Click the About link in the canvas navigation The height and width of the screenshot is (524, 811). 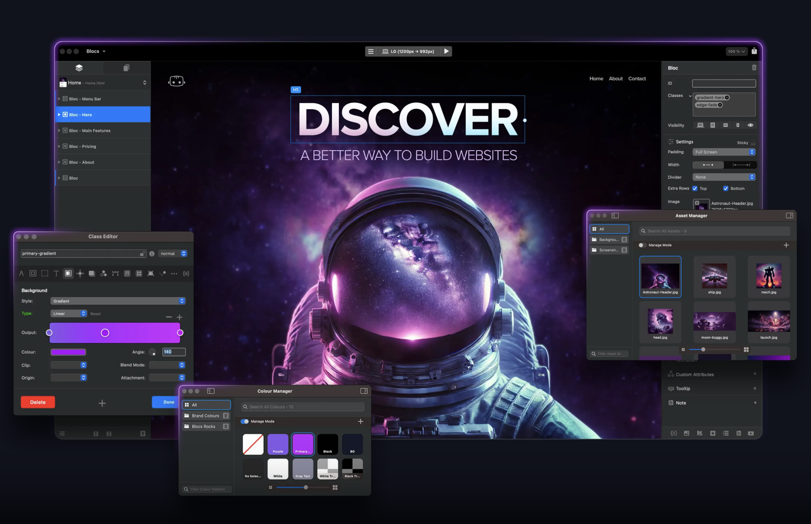coord(616,79)
